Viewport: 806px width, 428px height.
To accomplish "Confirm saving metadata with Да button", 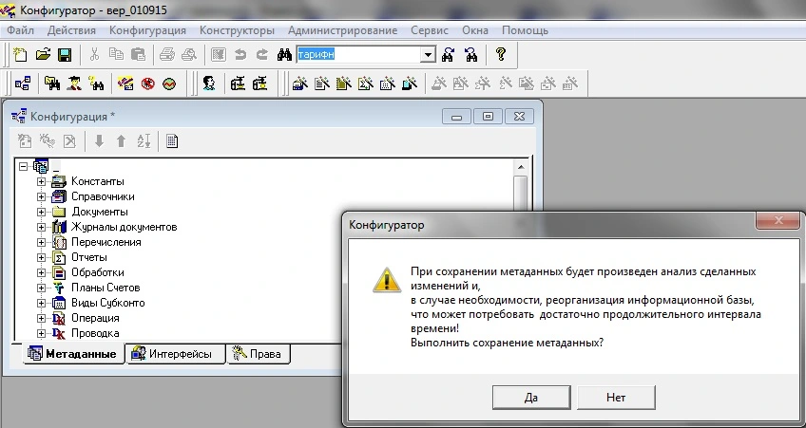I will 531,398.
